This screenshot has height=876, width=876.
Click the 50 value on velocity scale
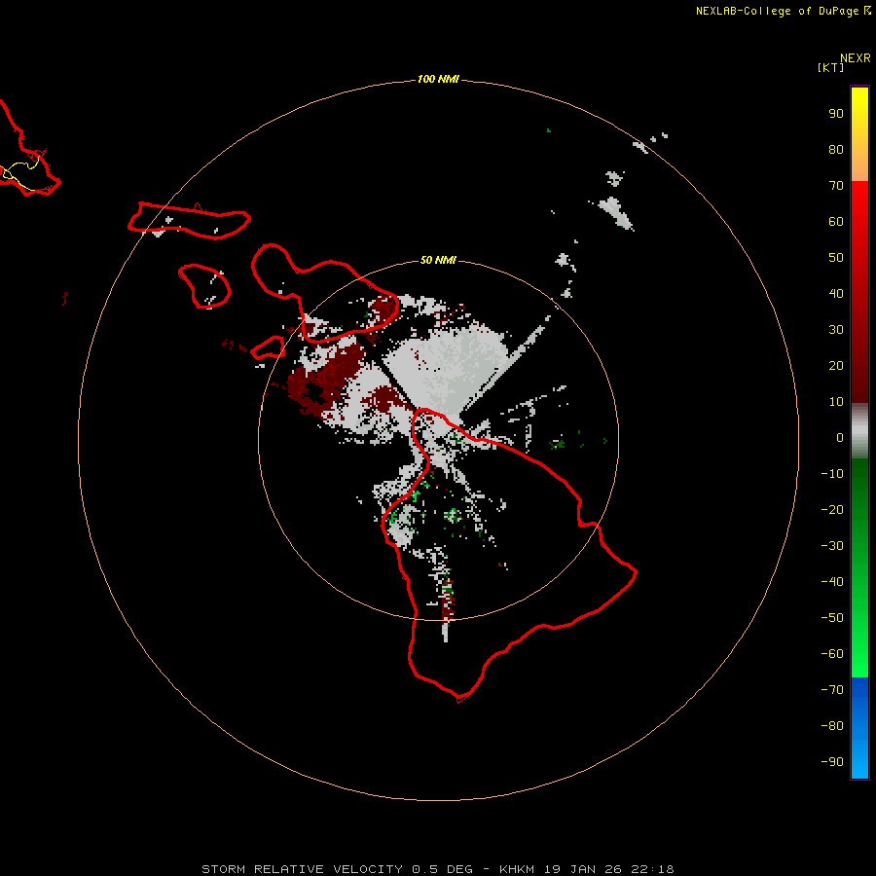point(836,258)
